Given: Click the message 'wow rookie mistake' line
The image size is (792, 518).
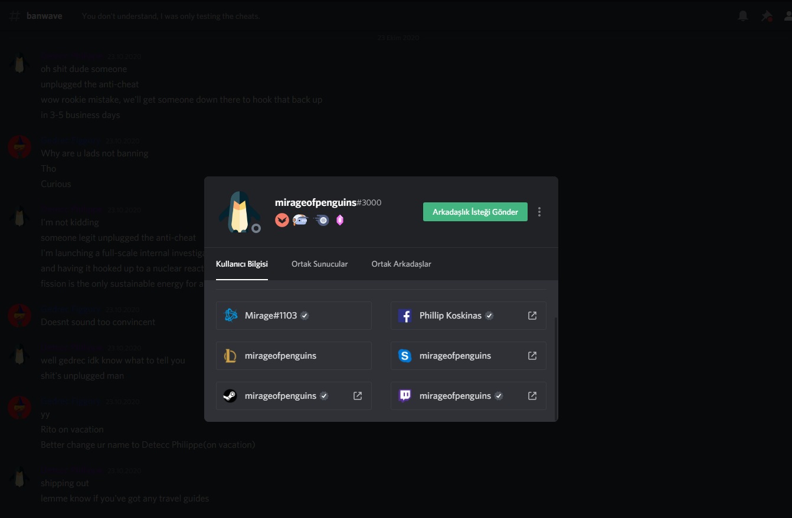Looking at the screenshot, I should tap(181, 100).
